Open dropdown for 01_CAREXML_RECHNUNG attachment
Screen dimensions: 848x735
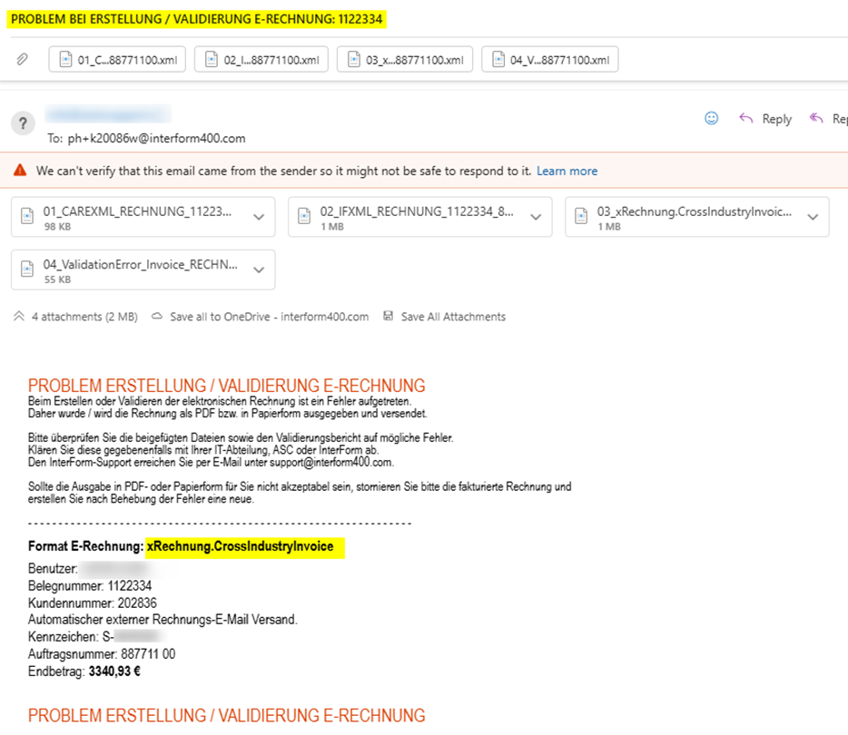[x=259, y=218]
